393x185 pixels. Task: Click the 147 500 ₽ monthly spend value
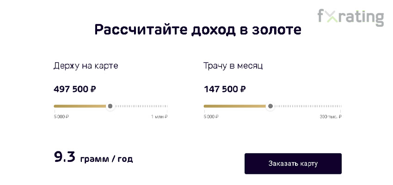click(x=225, y=89)
